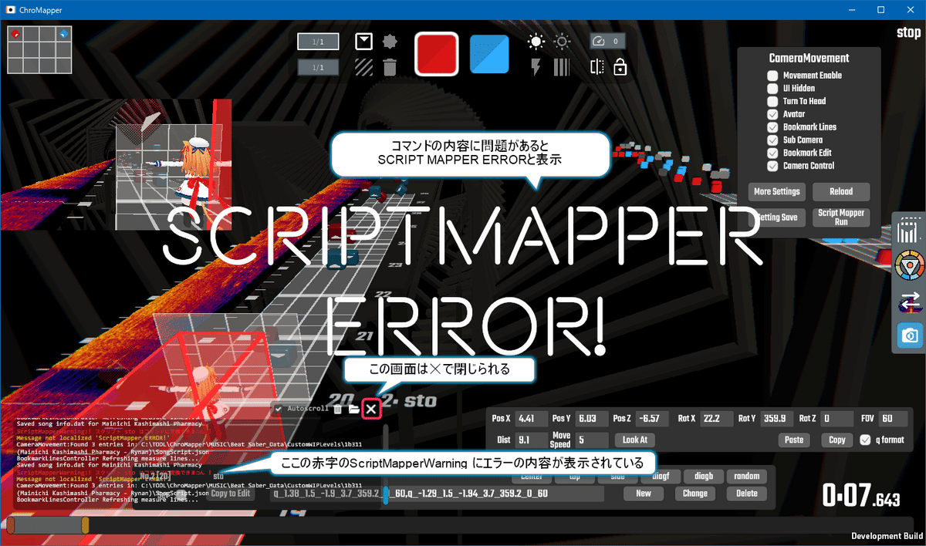Click the speedometer value field

coord(608,42)
